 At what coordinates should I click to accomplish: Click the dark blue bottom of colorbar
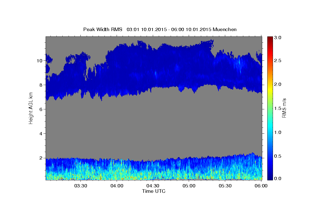click(x=270, y=178)
